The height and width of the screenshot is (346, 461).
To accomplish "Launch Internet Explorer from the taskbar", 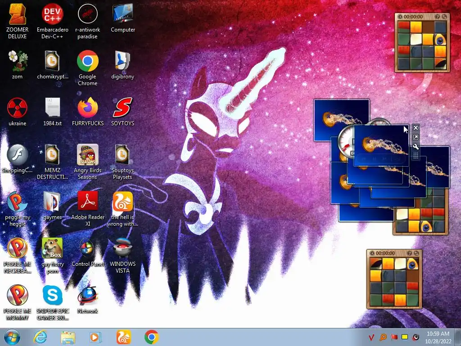I will point(40,337).
